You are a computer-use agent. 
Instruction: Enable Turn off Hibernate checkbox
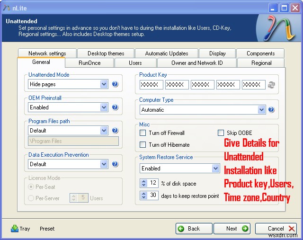pos(143,145)
